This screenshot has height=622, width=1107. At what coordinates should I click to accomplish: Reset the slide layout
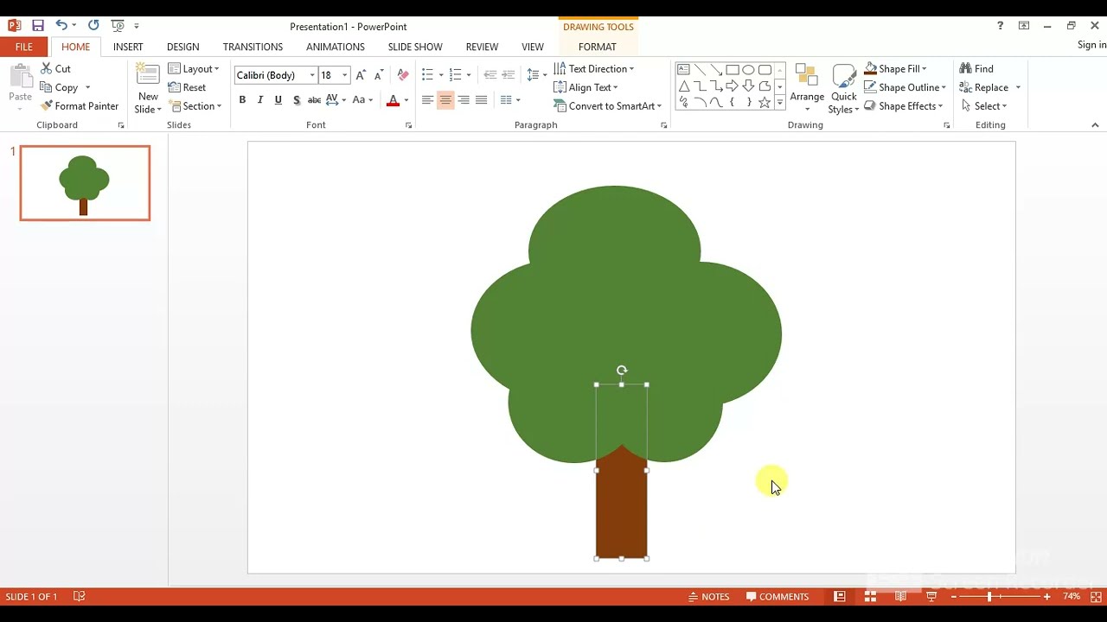[x=188, y=87]
